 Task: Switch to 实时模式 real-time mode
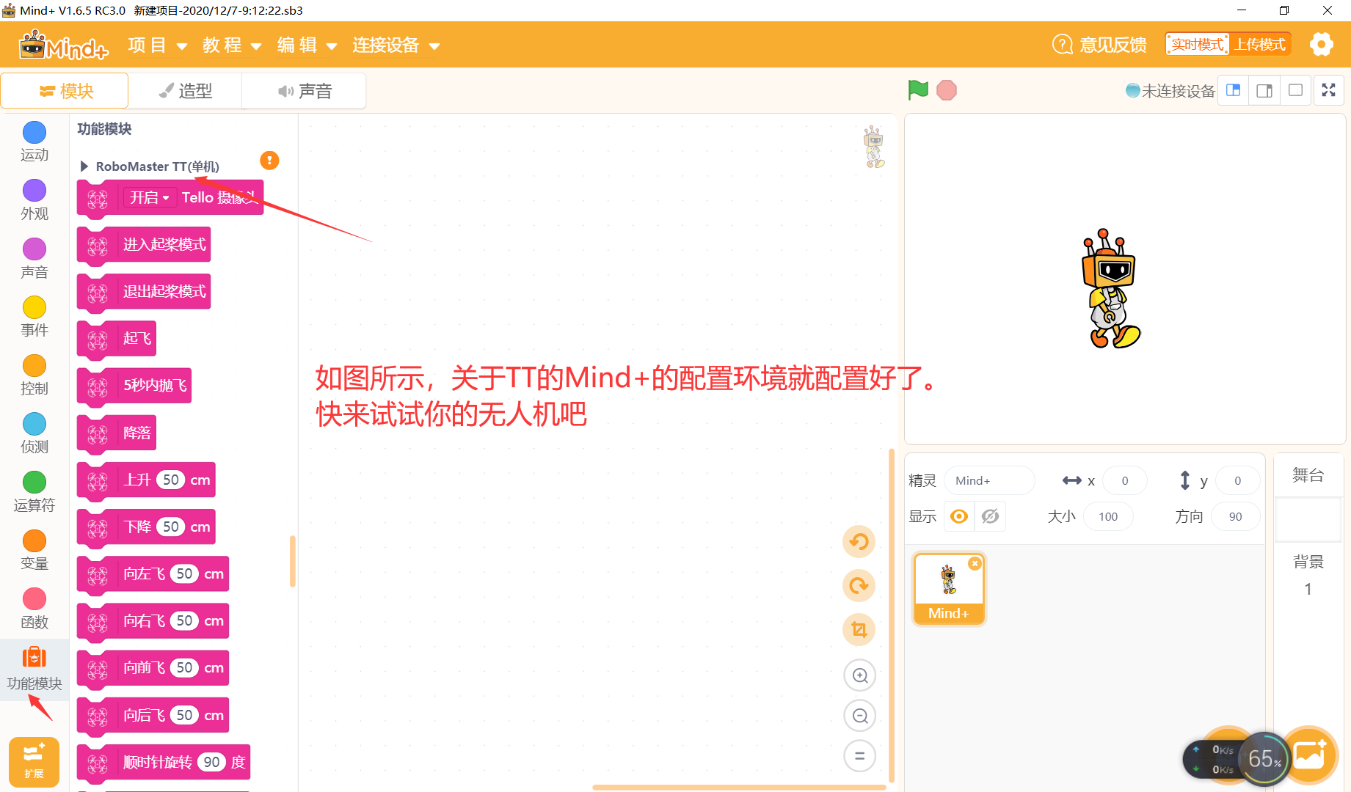(x=1198, y=45)
